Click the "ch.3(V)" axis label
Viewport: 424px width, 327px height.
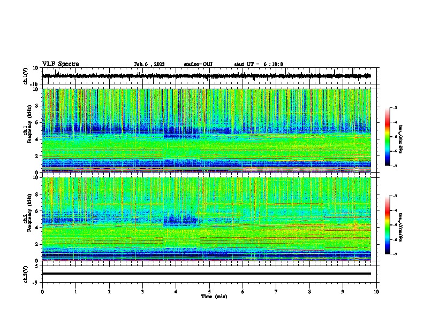(25, 274)
